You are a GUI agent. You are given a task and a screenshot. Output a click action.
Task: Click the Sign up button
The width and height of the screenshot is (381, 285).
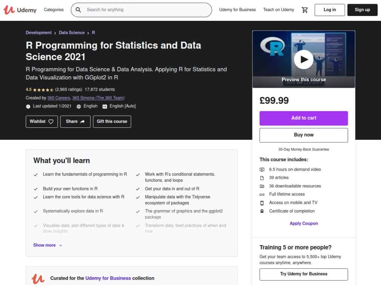[362, 10]
